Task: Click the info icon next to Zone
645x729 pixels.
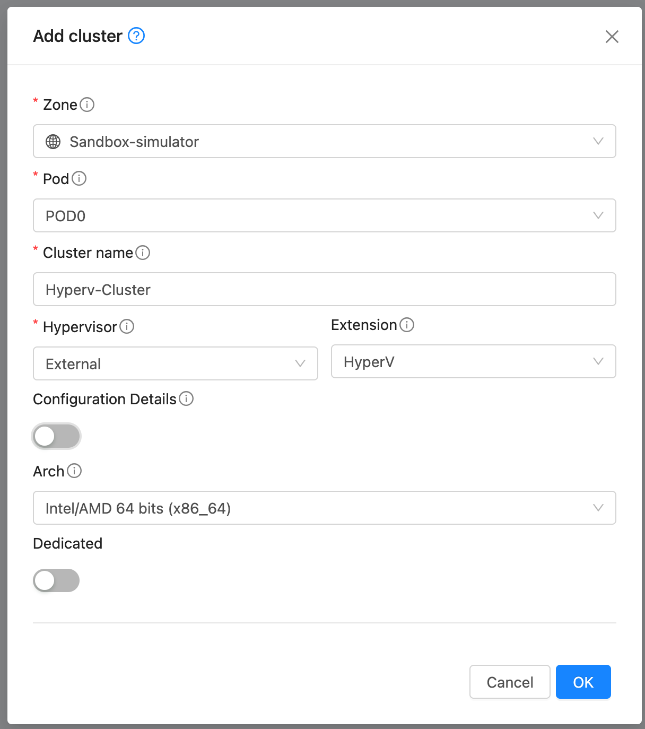Action: 87,105
